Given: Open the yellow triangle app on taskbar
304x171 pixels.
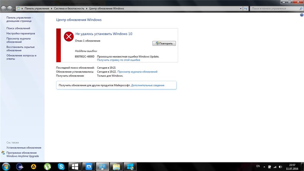Looking at the screenshot, I should tap(34, 167).
